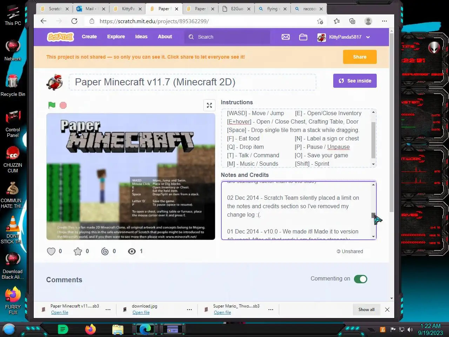The image size is (449, 337).
Task: Open the This PC desktop icon
Action: [x=13, y=15]
